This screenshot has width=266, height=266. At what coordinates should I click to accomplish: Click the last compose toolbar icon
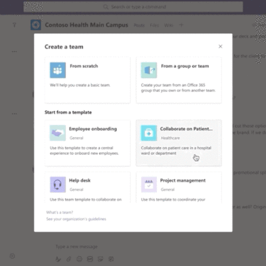click(x=111, y=259)
